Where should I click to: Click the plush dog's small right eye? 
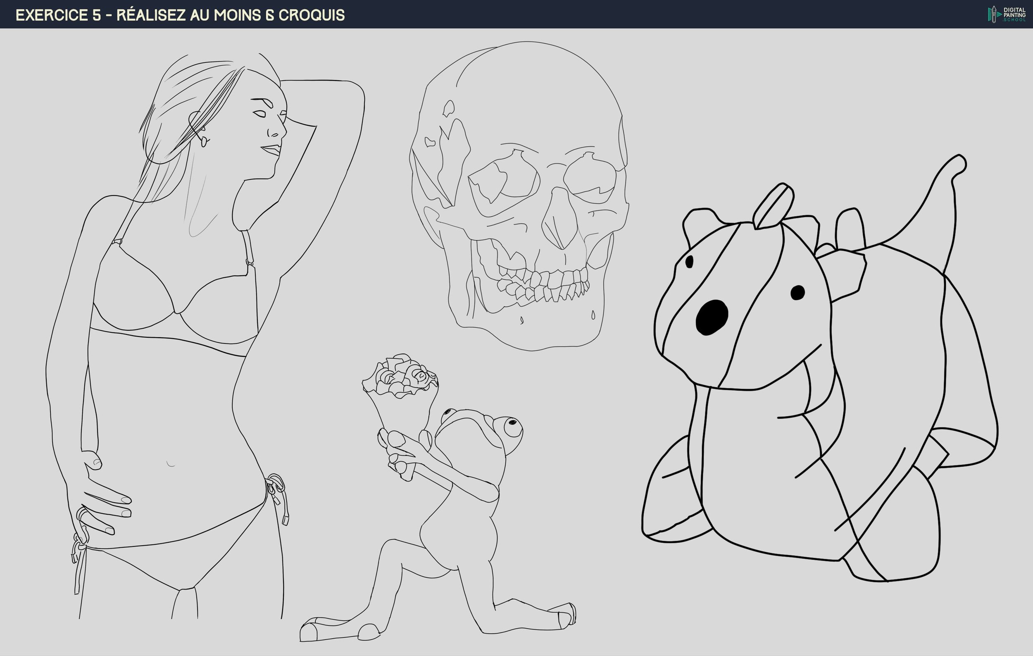click(797, 293)
